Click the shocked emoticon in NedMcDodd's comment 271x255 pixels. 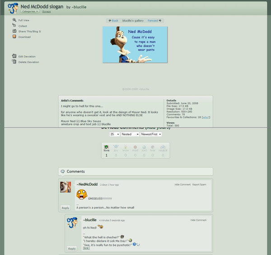coord(82,194)
